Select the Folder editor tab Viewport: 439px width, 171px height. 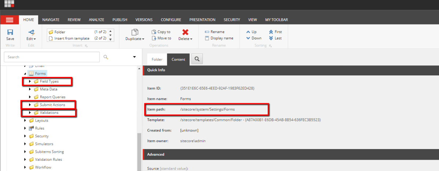tap(157, 59)
